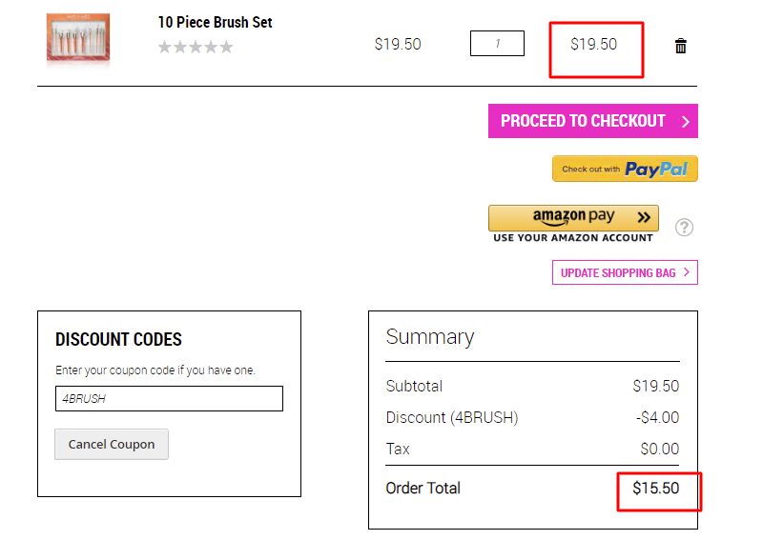Screen dimensions: 763x540
Task: Click the arrow on Proceed to Checkout
Action: pos(685,121)
